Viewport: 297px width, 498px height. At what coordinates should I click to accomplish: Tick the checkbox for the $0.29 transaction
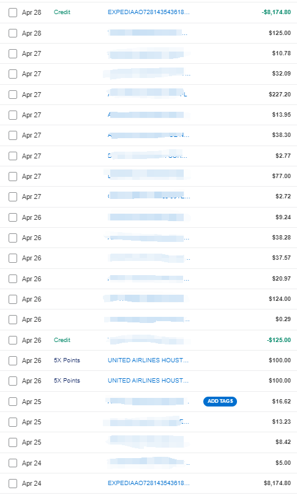tap(13, 320)
